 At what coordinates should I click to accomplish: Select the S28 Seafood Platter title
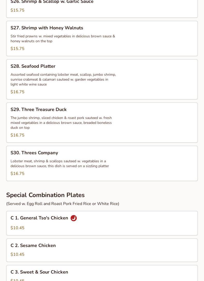[33, 66]
